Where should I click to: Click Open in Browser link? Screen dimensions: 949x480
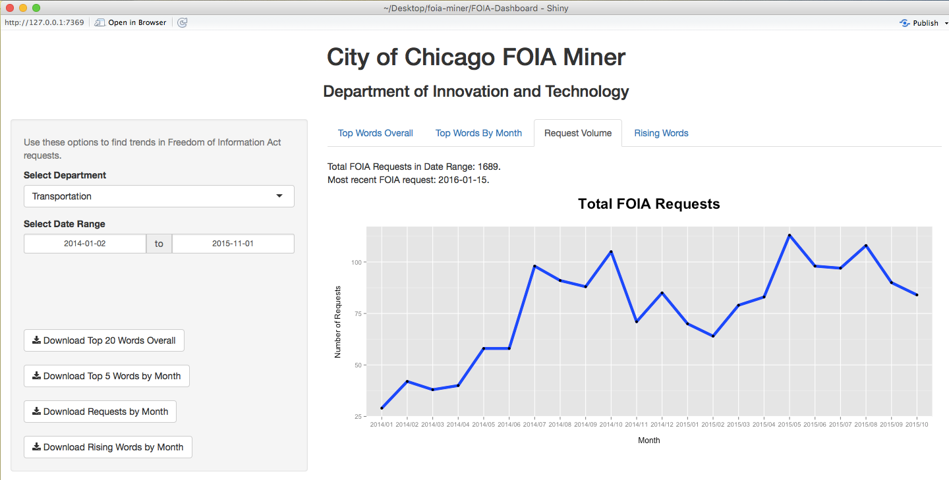137,22
